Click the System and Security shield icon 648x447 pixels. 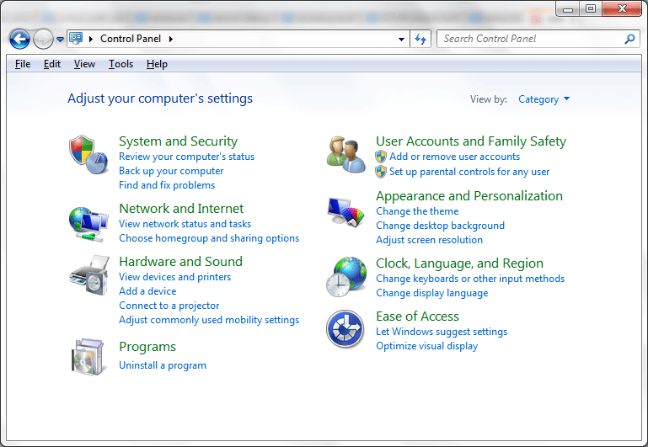(88, 154)
